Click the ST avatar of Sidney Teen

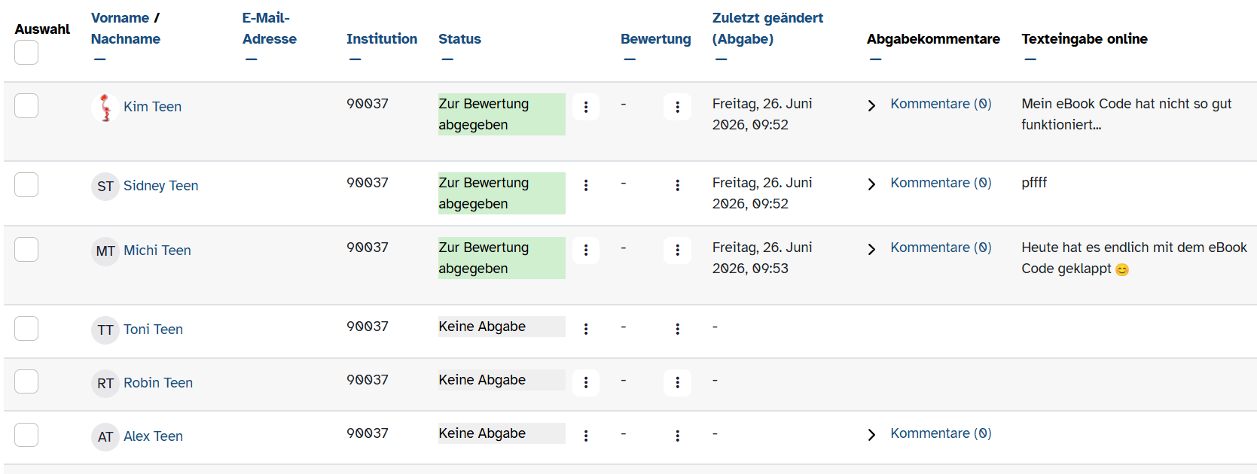(x=105, y=187)
